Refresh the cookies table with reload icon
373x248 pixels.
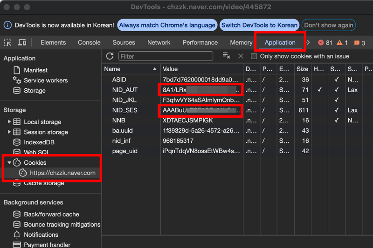110,56
